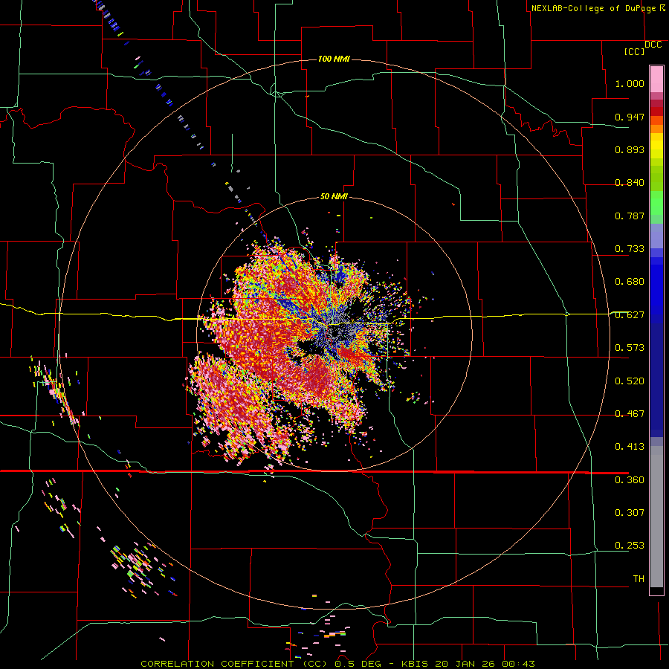Click the 100 NMI range ring label

coord(334,59)
